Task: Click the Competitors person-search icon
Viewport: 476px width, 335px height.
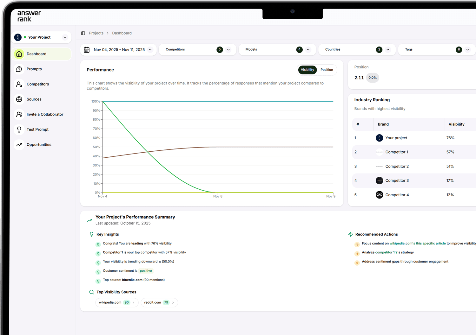Action: 19,84
